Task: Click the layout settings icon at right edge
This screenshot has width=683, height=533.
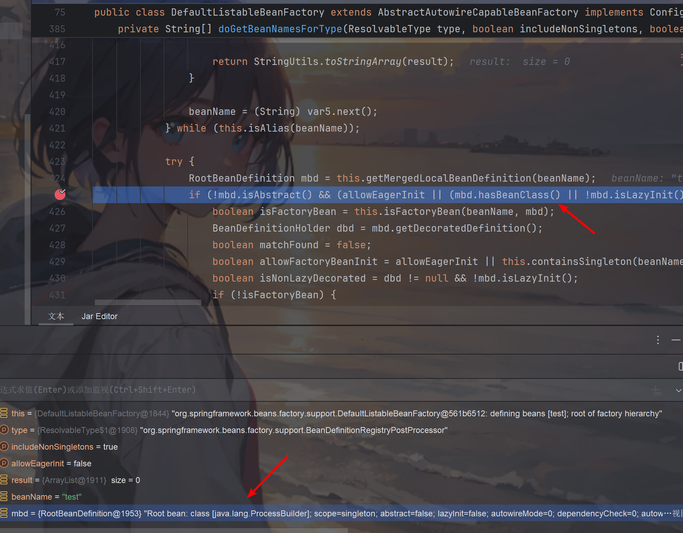Action: click(x=681, y=366)
